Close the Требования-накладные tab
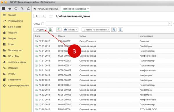The height and width of the screenshot is (112, 174). click(x=88, y=9)
